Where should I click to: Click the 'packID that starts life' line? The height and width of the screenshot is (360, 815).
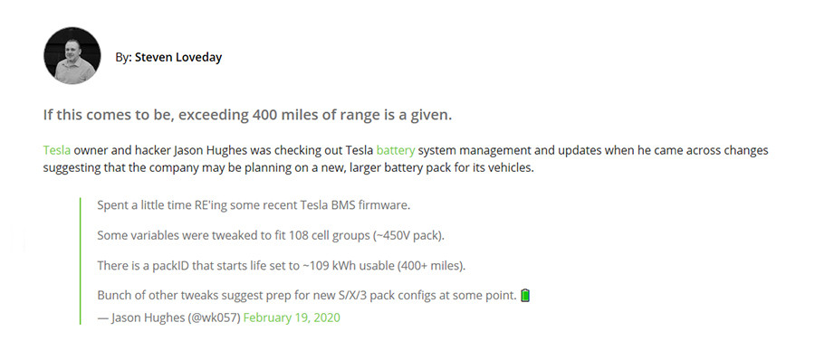coord(282,266)
